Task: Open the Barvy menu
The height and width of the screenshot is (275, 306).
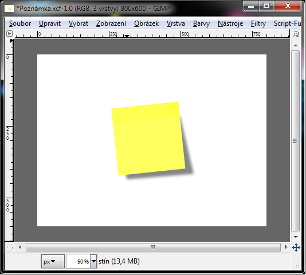Action: 201,23
